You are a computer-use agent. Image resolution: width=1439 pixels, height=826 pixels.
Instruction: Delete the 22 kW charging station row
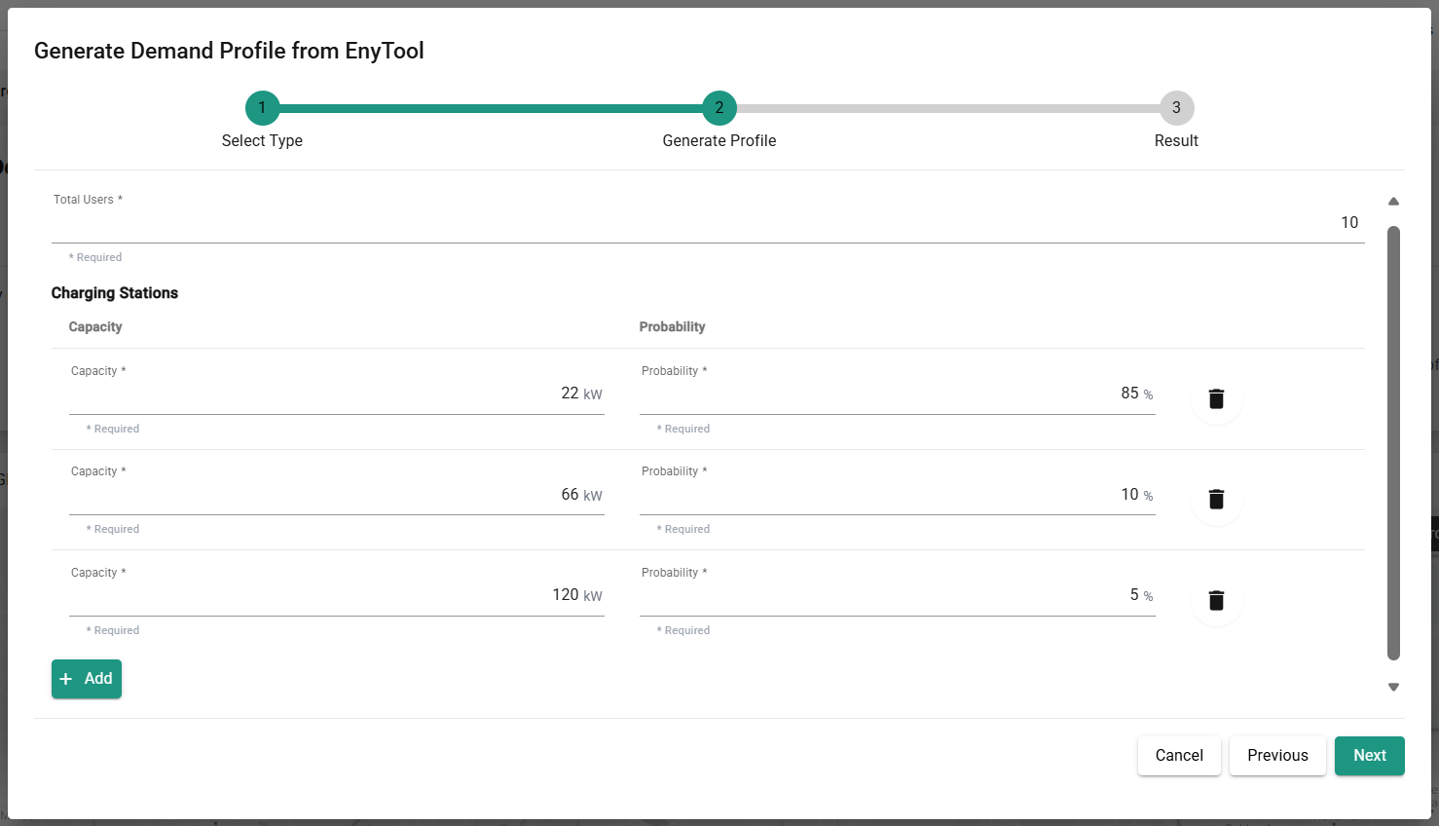[1216, 398]
